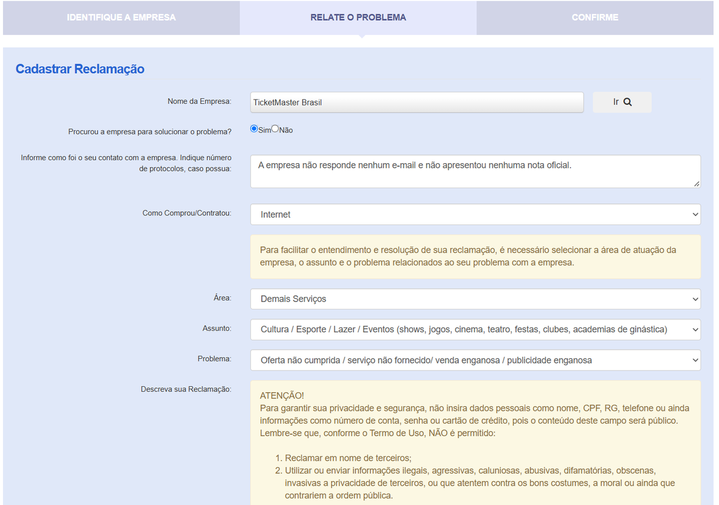Select the Sim radio button
Image resolution: width=719 pixels, height=505 pixels.
[x=254, y=129]
